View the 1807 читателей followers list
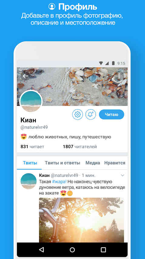 (80, 146)
